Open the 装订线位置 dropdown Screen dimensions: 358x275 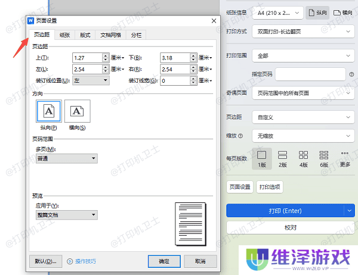click(91, 80)
